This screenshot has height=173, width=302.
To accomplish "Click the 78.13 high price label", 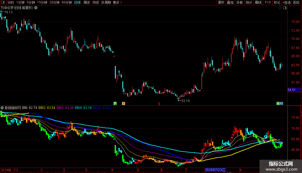I will (x=8, y=12).
